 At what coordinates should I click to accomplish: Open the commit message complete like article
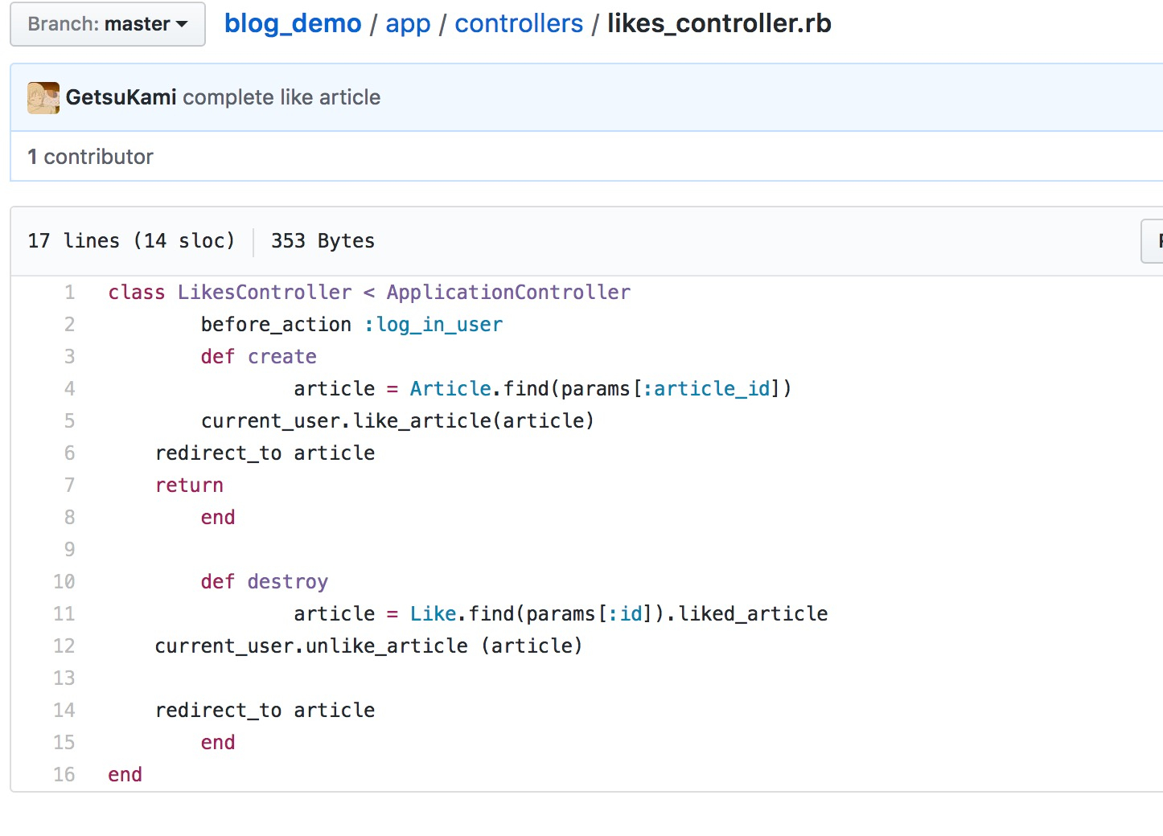point(282,97)
